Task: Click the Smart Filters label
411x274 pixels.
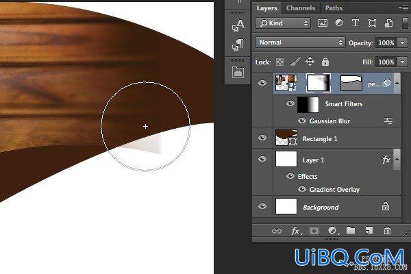Action: pos(344,104)
